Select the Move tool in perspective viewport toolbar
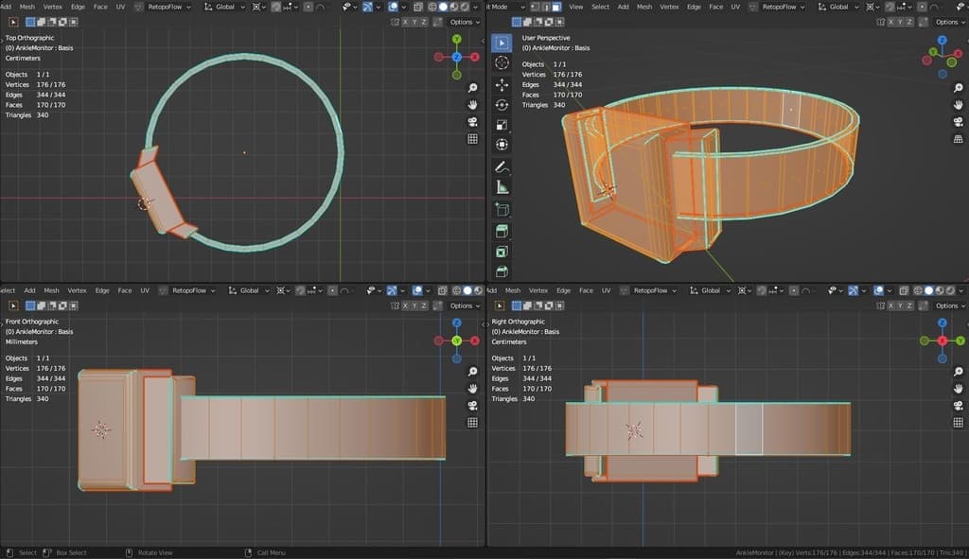The width and height of the screenshot is (969, 559). click(x=502, y=84)
